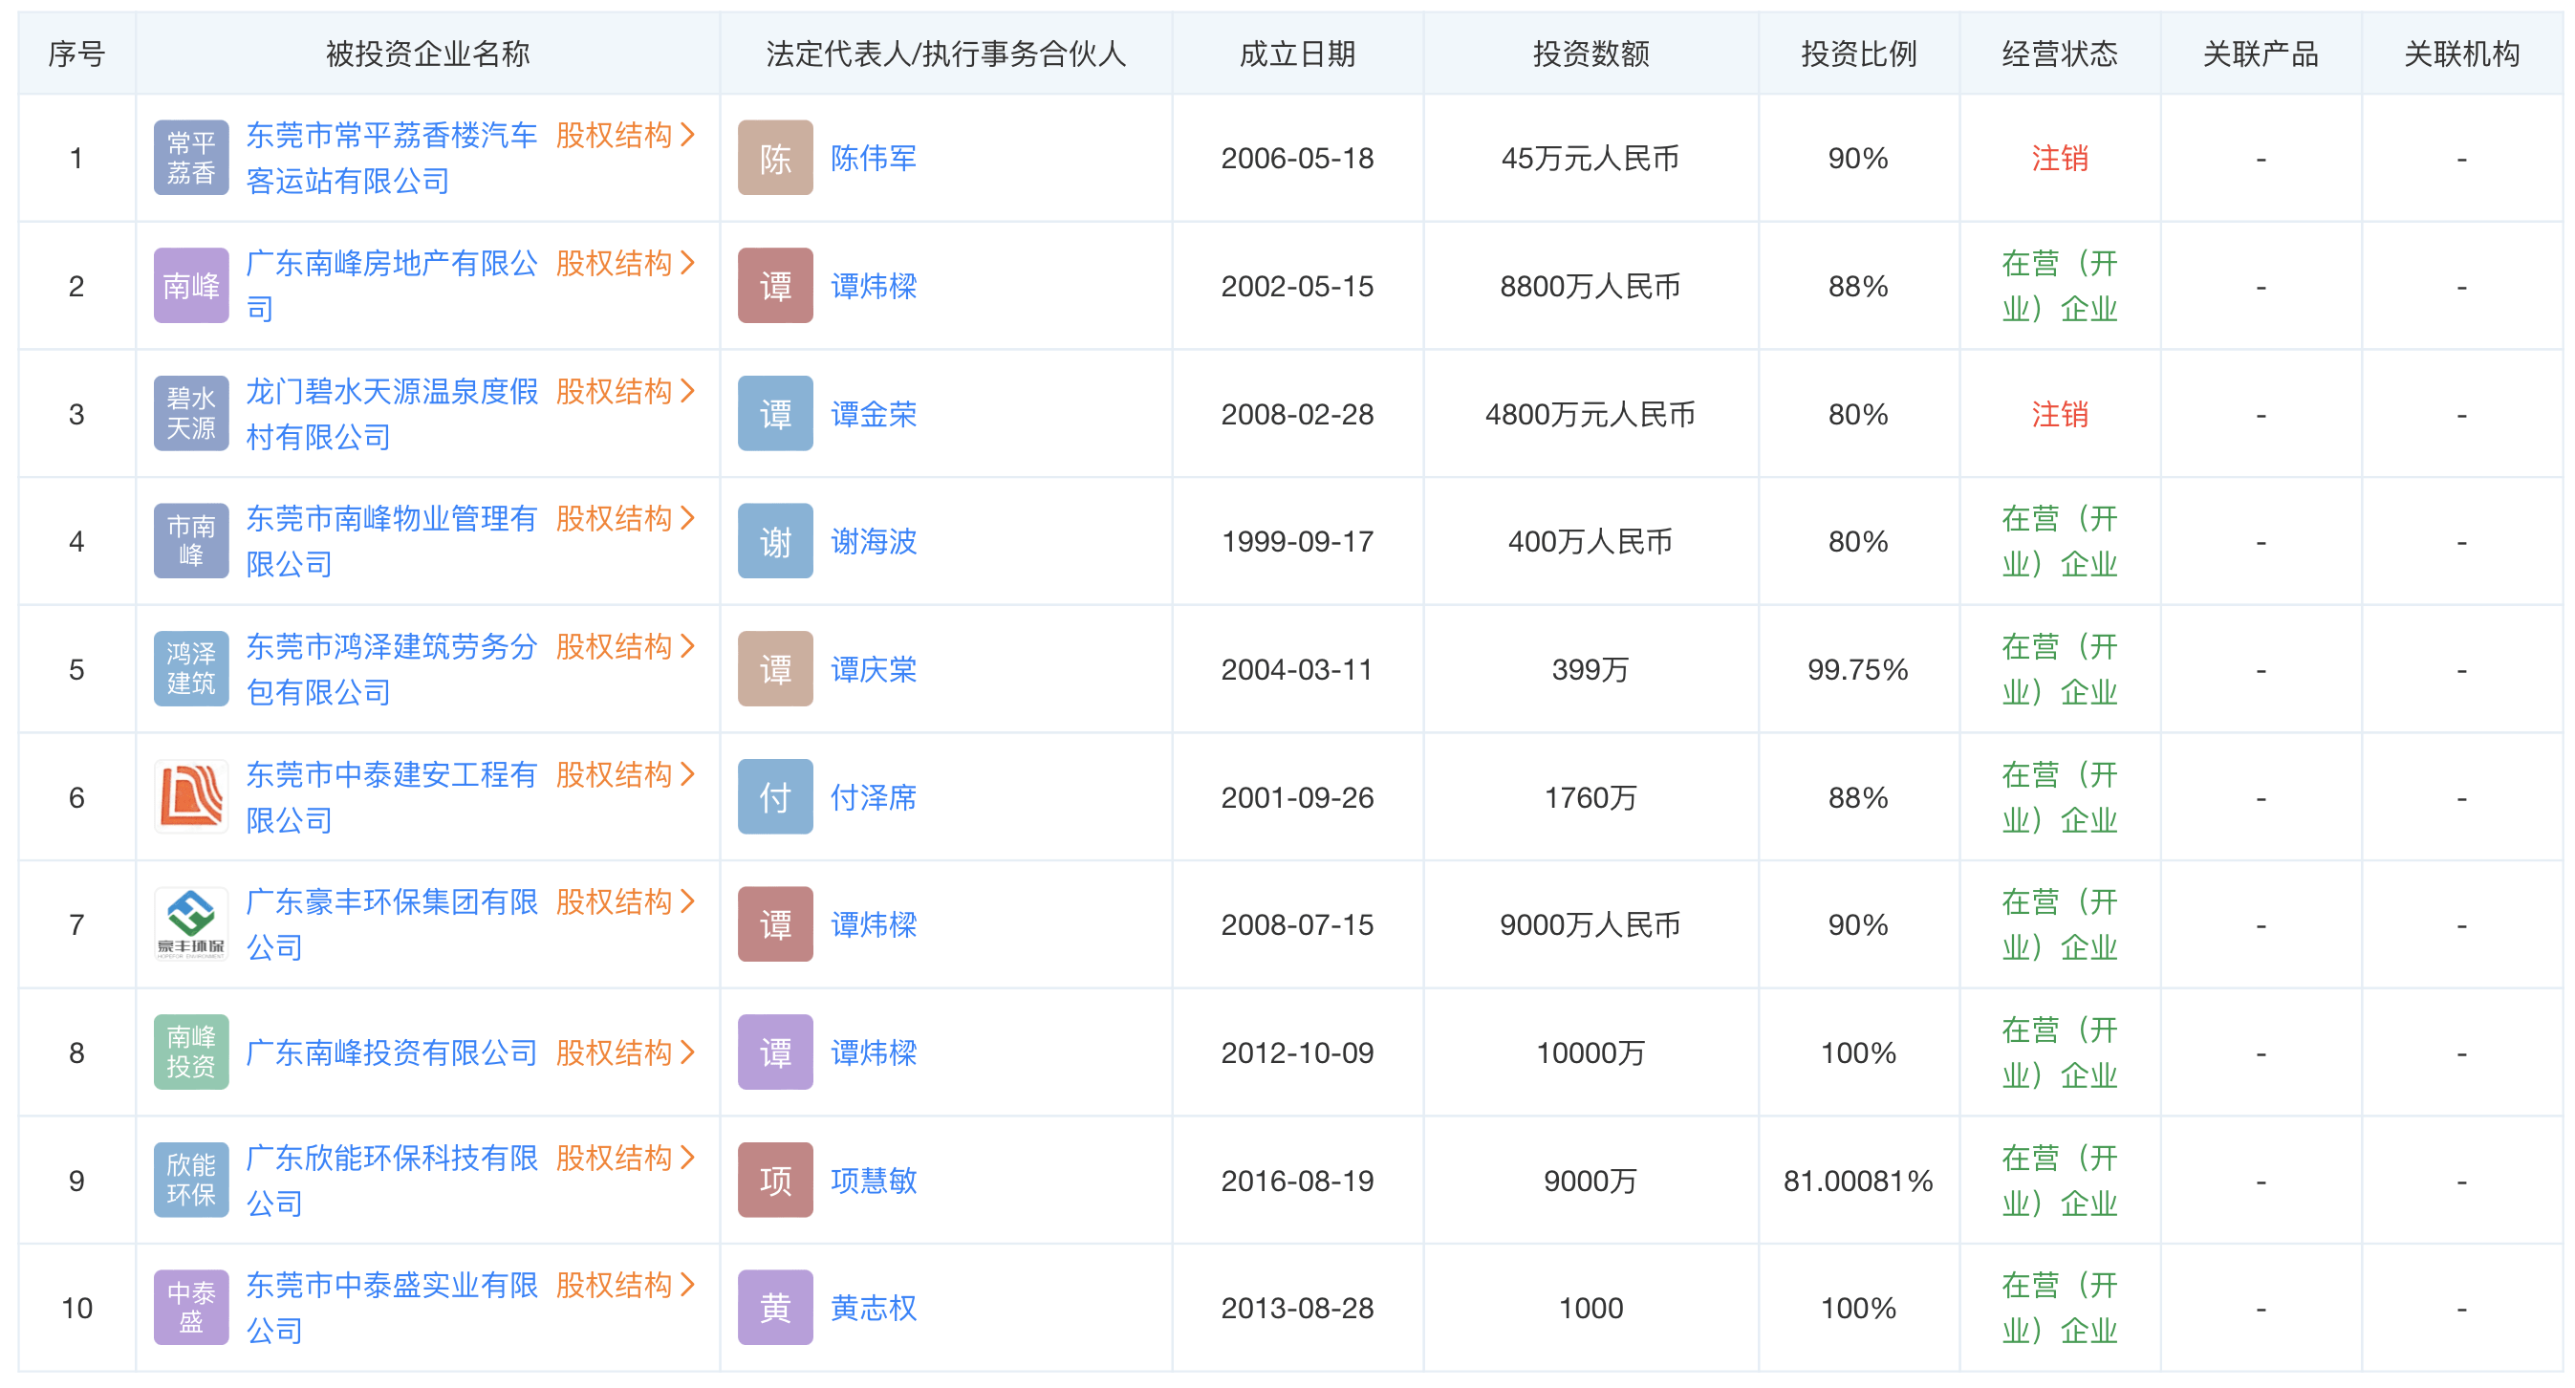Click the 中泰盛 purple logo icon

pyautogui.click(x=191, y=1308)
